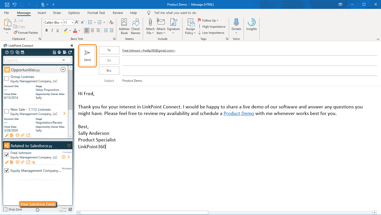Click the info icon beside Fred Johnson contact
The width and height of the screenshot is (381, 215).
pos(64,157)
